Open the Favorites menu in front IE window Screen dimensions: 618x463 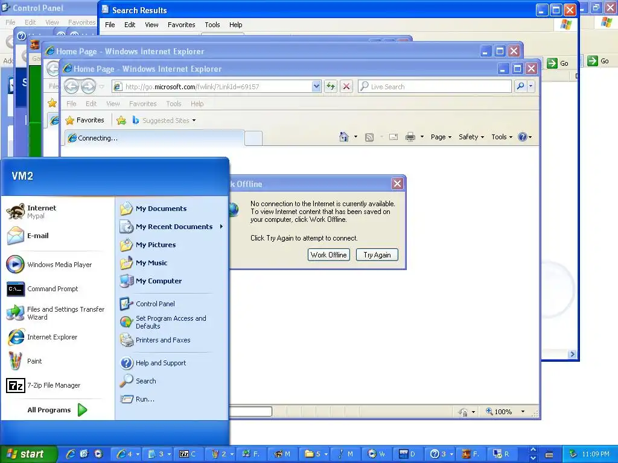[x=142, y=104]
